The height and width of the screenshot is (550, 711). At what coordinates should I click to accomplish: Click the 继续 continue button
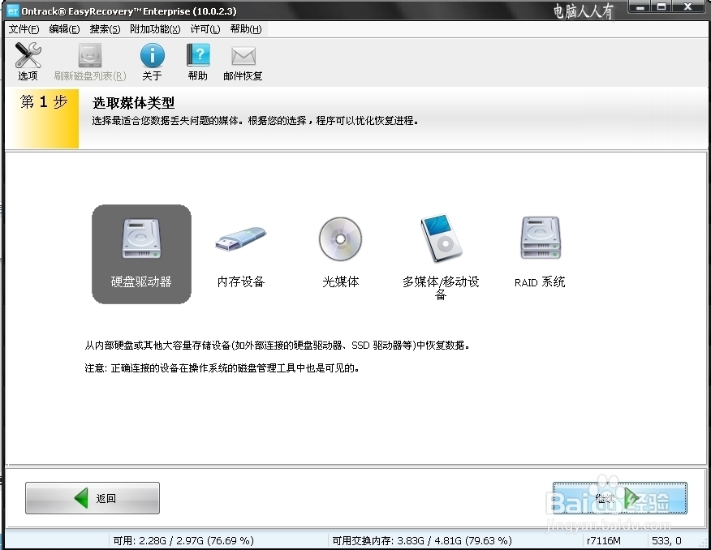[620, 498]
